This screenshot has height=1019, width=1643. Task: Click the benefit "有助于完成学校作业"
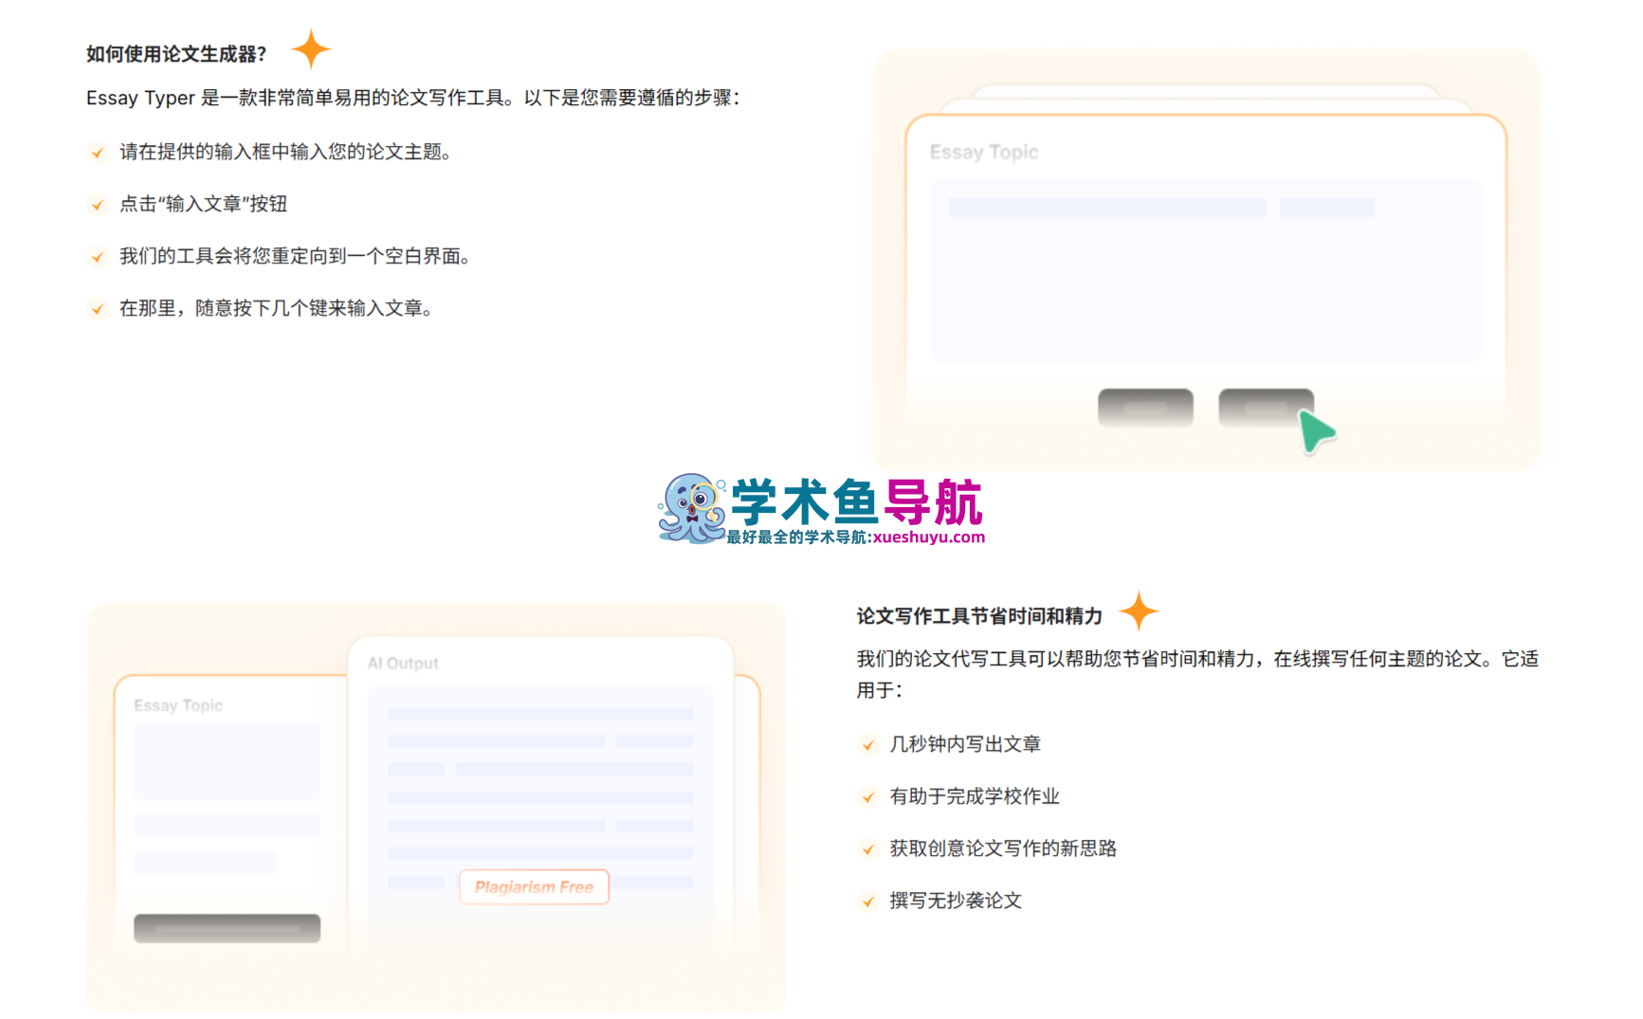(975, 796)
